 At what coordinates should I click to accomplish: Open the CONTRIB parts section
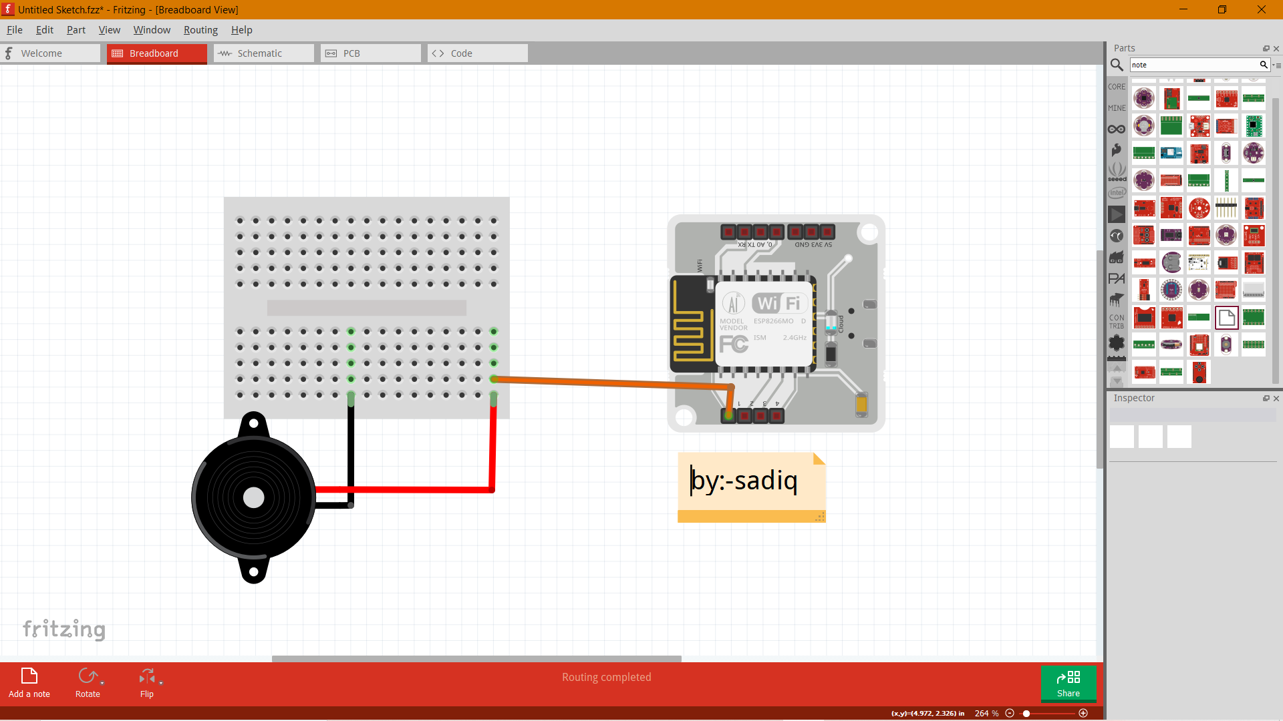1116,320
